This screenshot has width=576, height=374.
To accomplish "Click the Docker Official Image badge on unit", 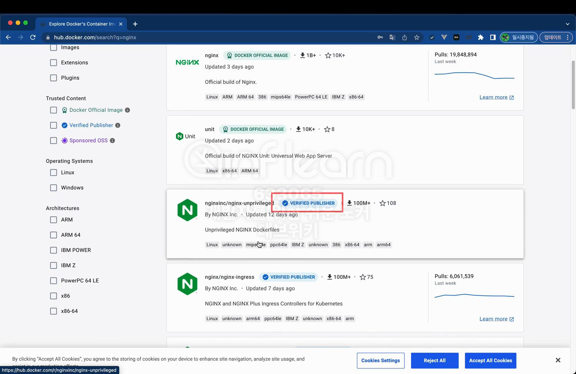I will (x=253, y=129).
